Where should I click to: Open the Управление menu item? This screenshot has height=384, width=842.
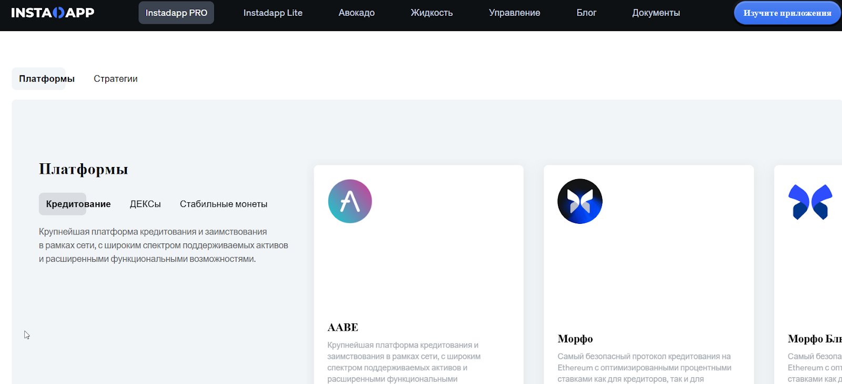514,13
